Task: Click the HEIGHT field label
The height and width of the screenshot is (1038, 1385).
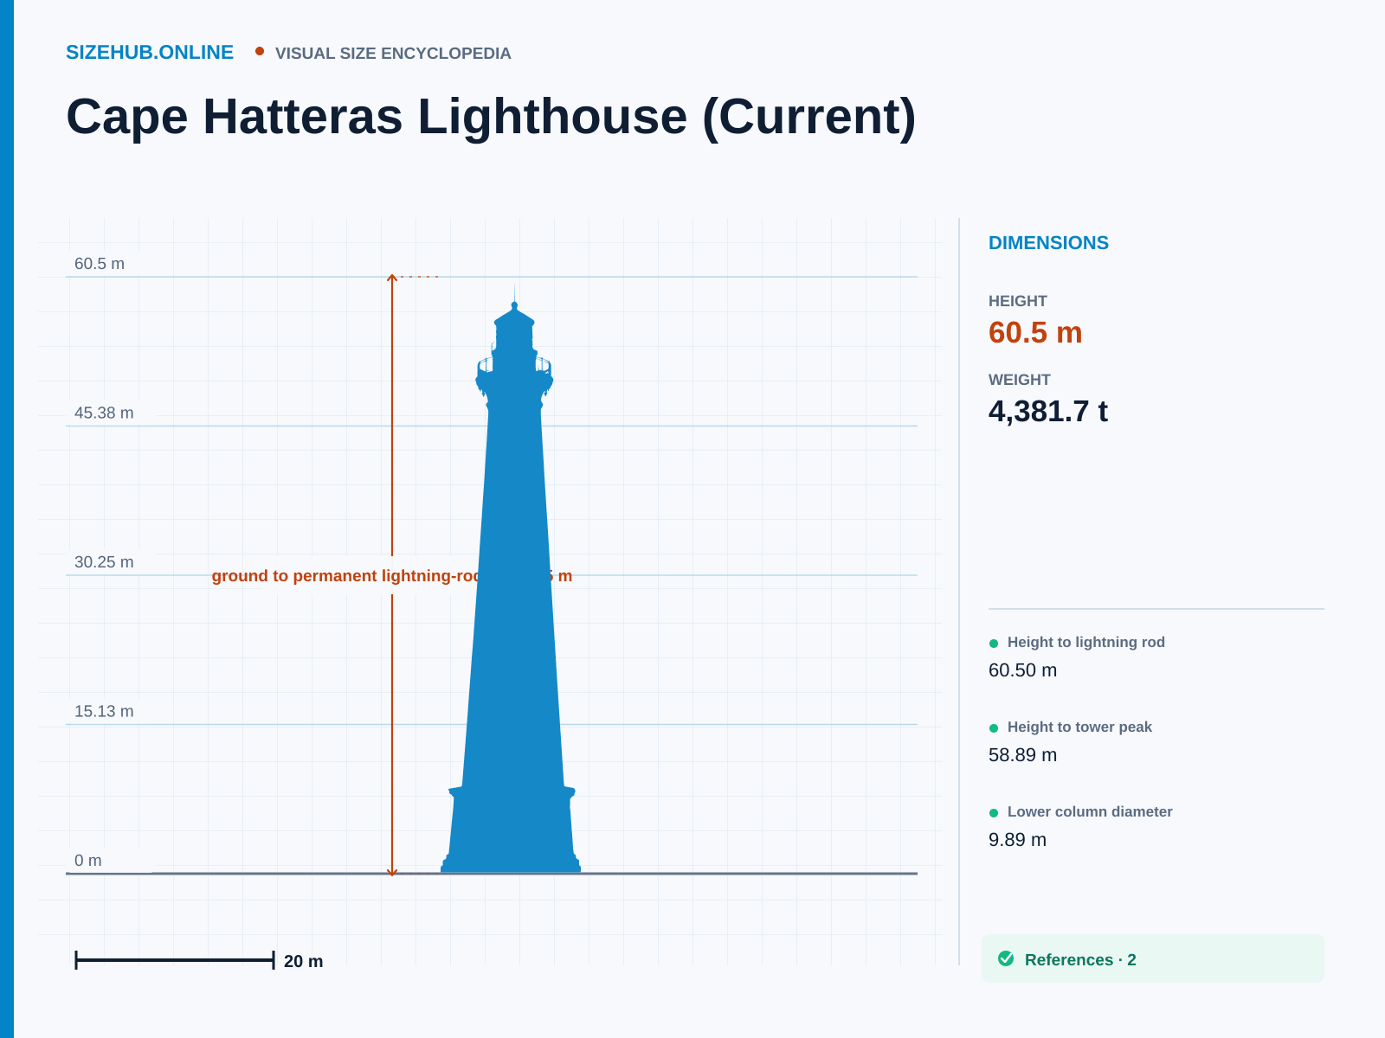Action: tap(1018, 301)
